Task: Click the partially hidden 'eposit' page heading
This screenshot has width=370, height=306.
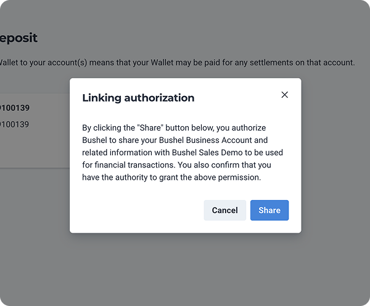Action: 18,38
